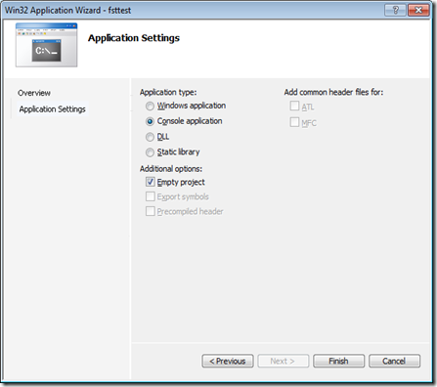
Task: Select DLL as the application type
Action: [150, 137]
